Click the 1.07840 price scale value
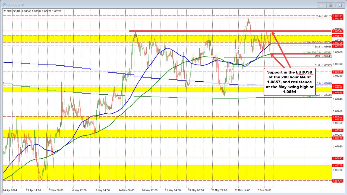This screenshot has height=195, width=347. pyautogui.click(x=338, y=99)
